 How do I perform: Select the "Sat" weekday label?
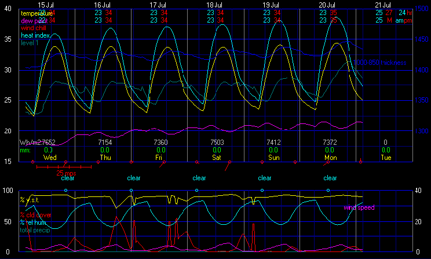(217, 158)
